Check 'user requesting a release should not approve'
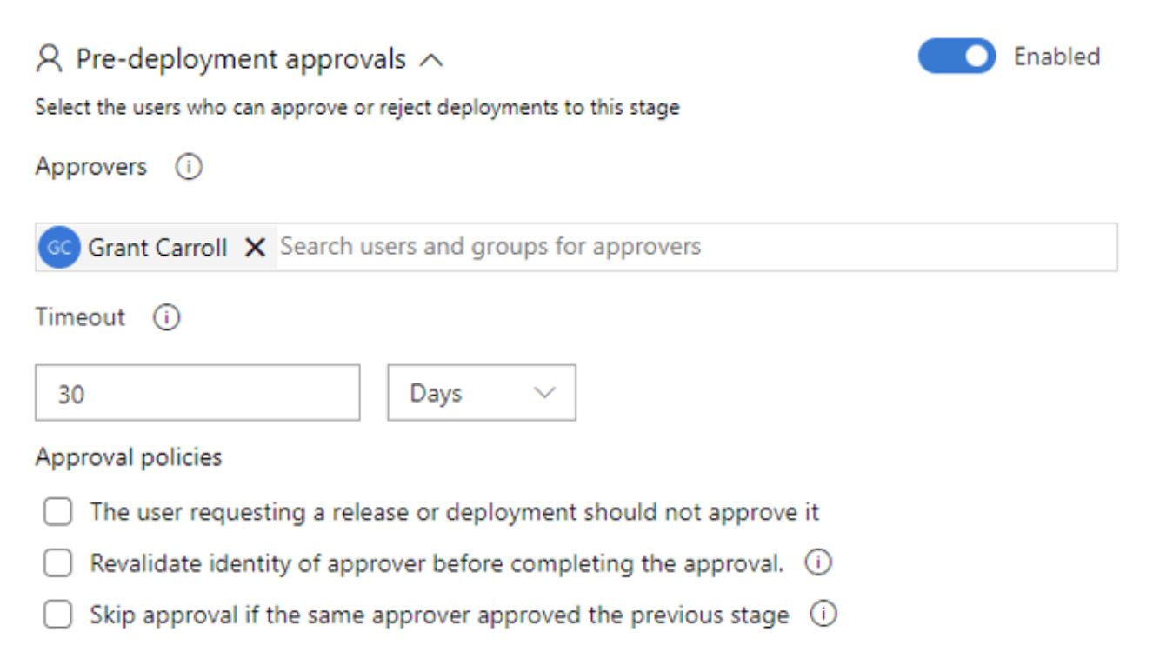This screenshot has width=1153, height=652. [58, 512]
